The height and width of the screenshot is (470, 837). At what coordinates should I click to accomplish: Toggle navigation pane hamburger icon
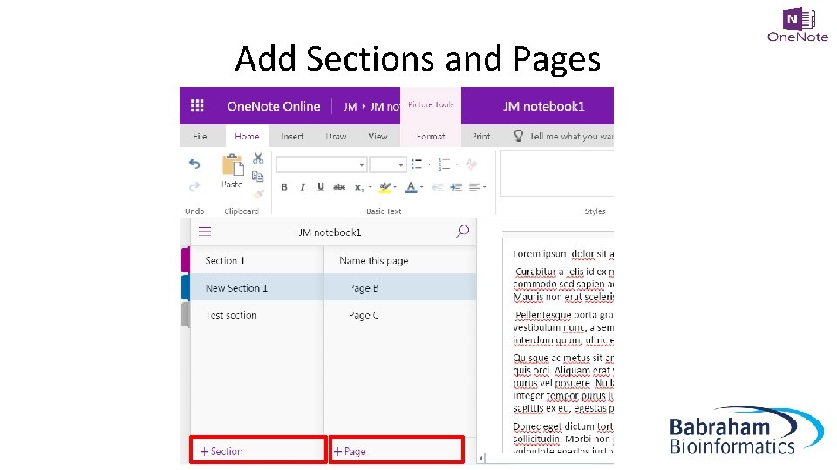[205, 232]
